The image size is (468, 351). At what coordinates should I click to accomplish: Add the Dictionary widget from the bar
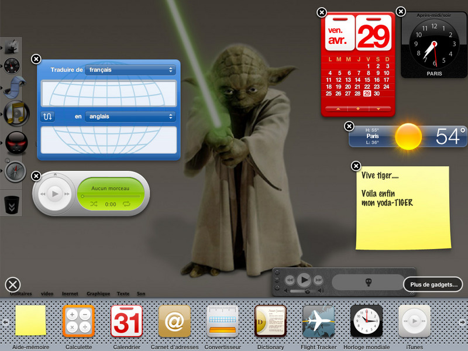[x=270, y=321]
